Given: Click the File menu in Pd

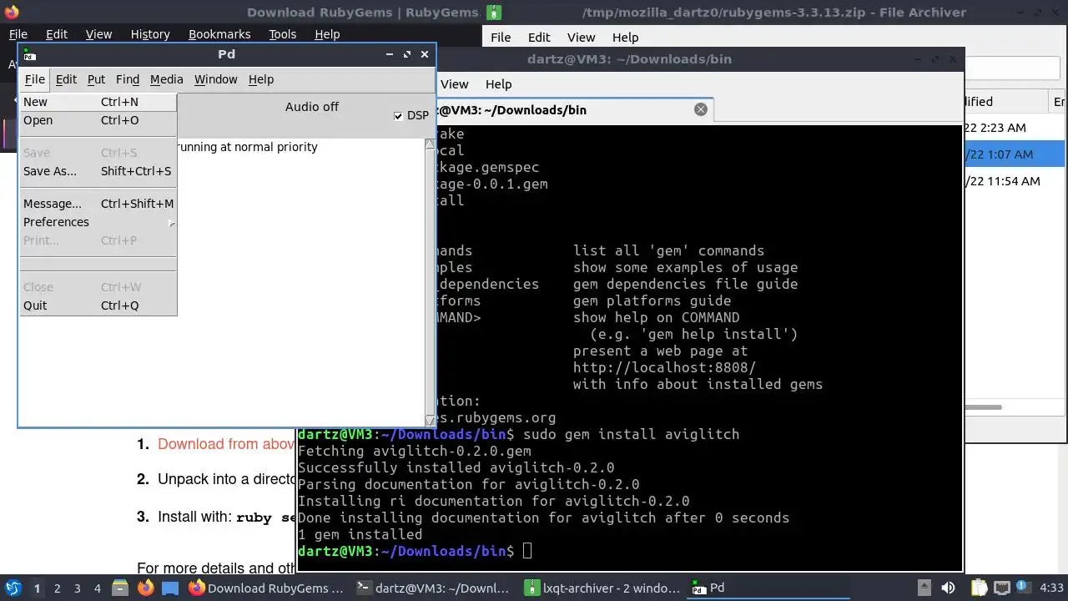Looking at the screenshot, I should pyautogui.click(x=34, y=79).
